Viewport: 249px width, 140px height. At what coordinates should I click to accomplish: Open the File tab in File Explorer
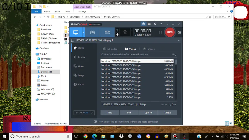coord(36,11)
